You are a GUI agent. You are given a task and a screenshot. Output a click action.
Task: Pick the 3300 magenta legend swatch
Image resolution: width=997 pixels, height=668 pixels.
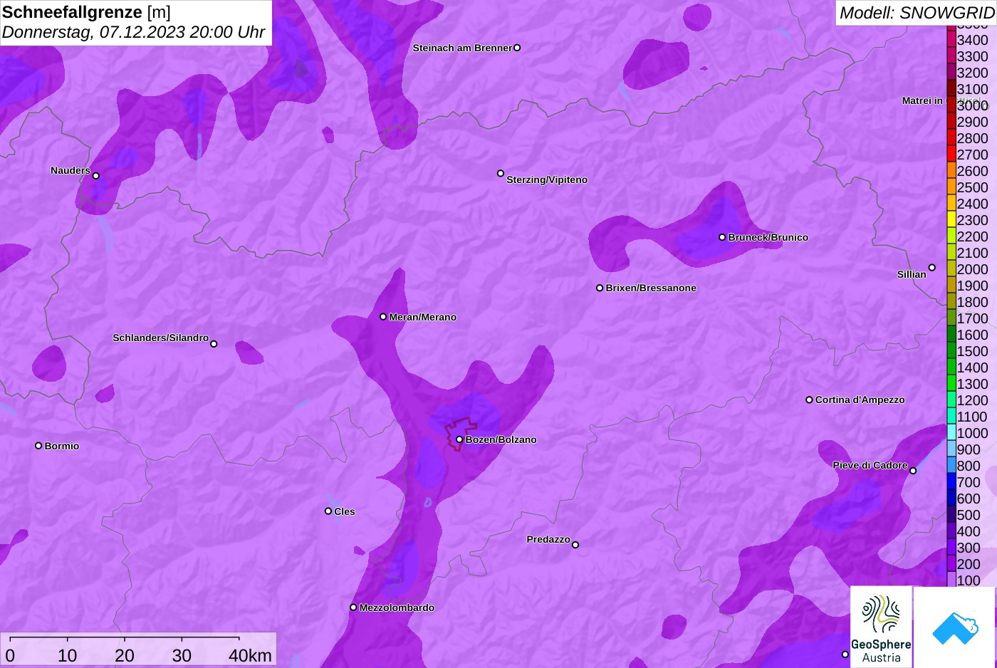951,56
